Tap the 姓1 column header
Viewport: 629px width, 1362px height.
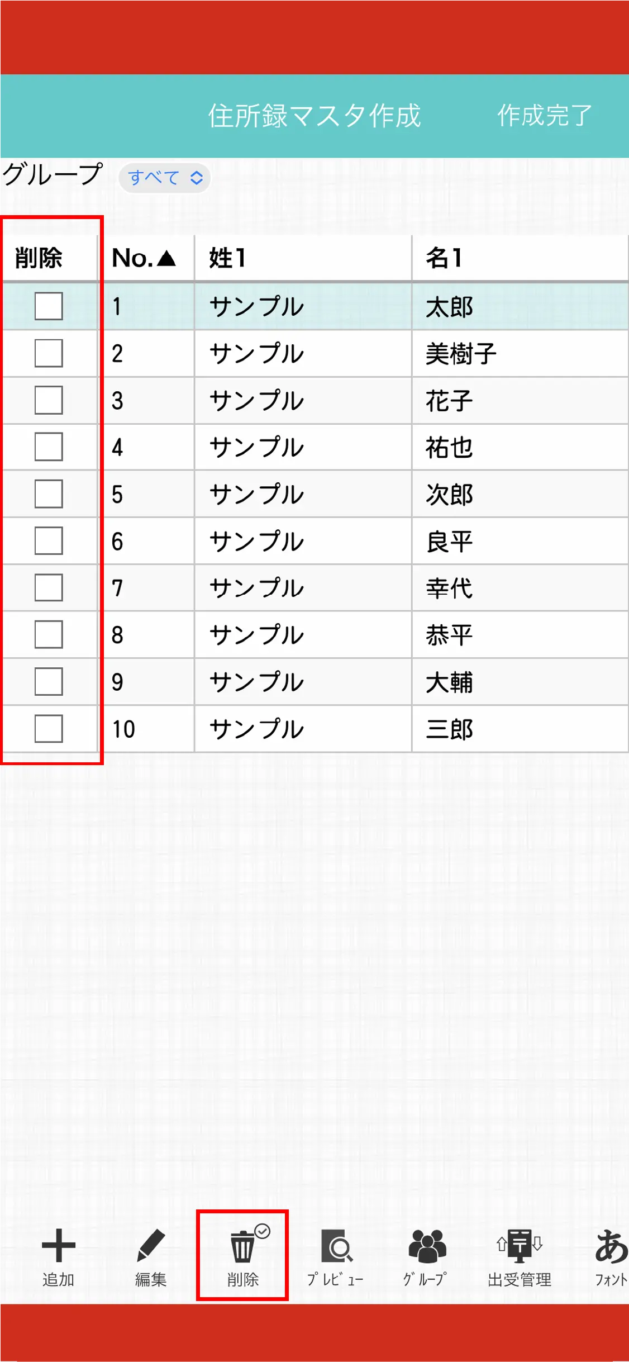[x=302, y=258]
